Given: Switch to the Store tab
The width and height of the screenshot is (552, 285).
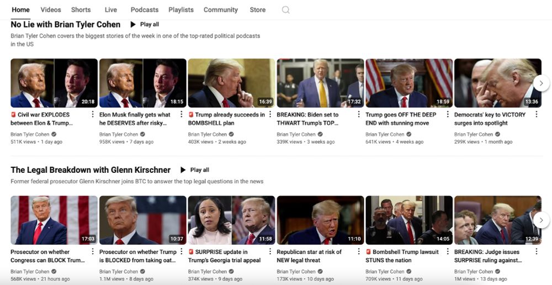Looking at the screenshot, I should click(258, 10).
